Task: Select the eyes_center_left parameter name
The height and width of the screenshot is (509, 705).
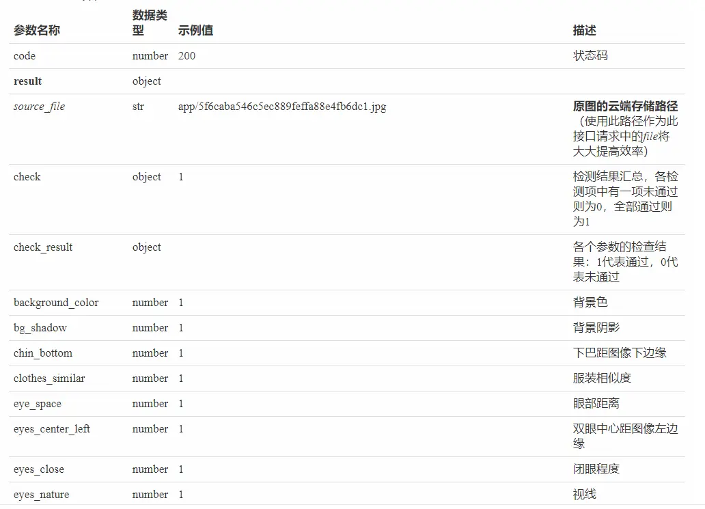Action: click(52, 429)
